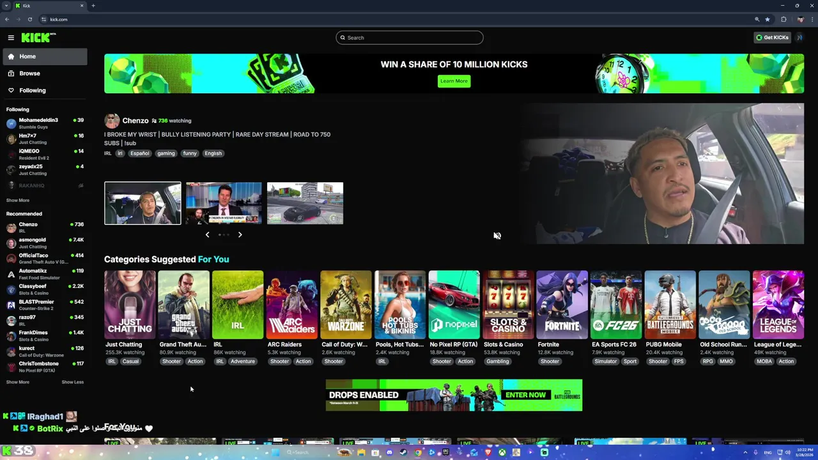This screenshot has height=460, width=818.
Task: Open the Slots & Casino category card
Action: pos(507,305)
